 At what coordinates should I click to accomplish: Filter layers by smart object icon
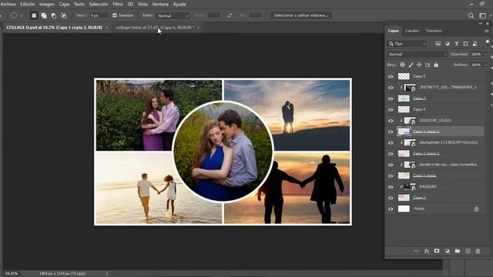pyautogui.click(x=475, y=44)
